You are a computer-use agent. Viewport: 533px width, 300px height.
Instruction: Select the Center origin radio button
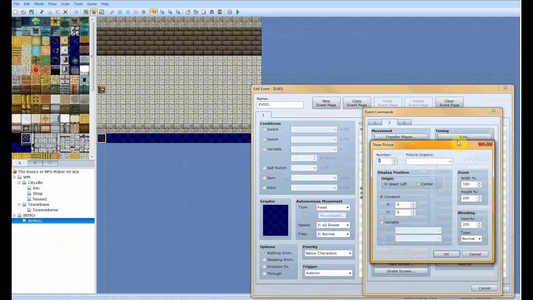point(418,184)
